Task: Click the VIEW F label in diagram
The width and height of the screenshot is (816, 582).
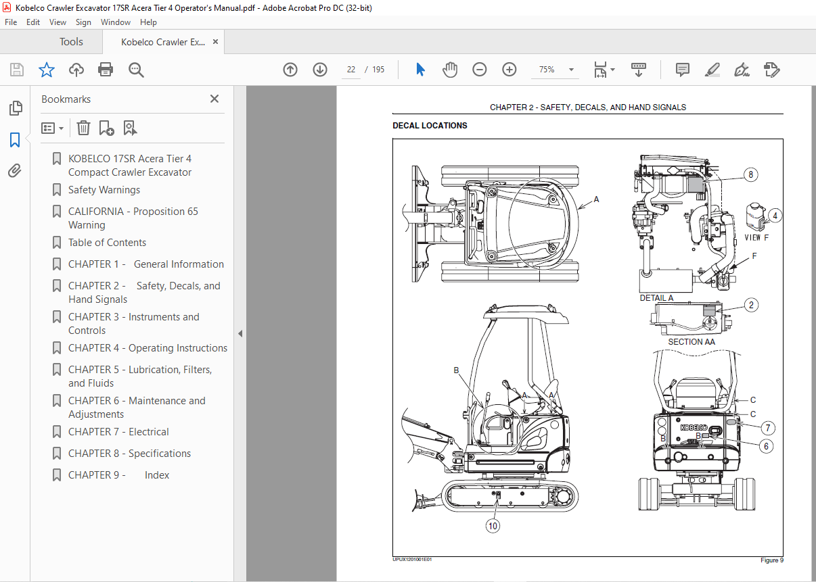Action: (x=756, y=237)
